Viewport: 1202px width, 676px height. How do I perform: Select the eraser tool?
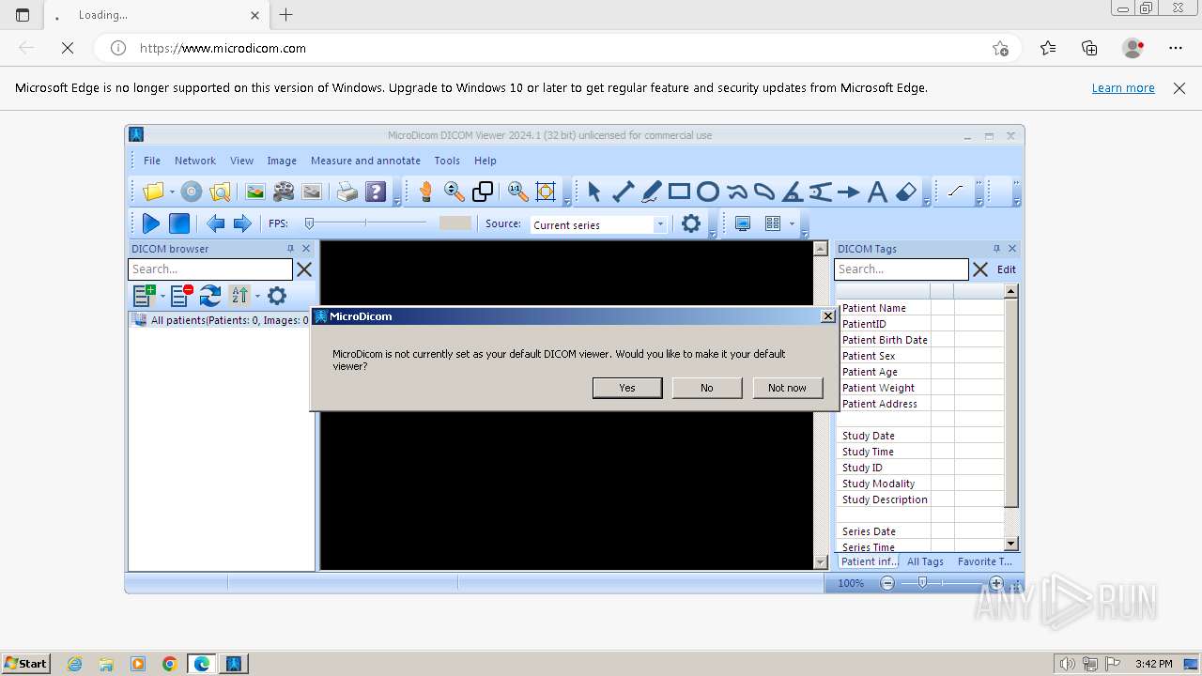pyautogui.click(x=905, y=192)
